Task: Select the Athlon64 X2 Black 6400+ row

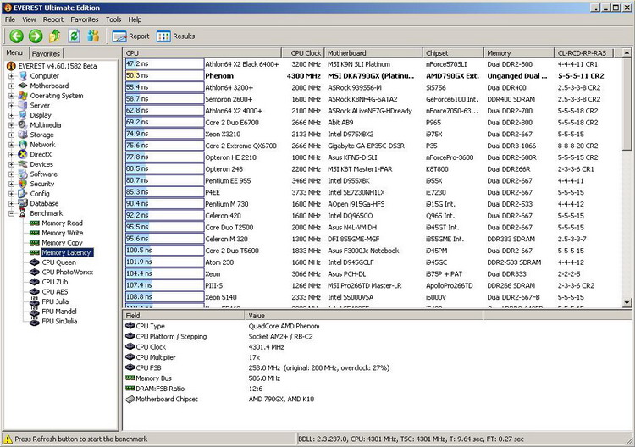Action: (372, 64)
